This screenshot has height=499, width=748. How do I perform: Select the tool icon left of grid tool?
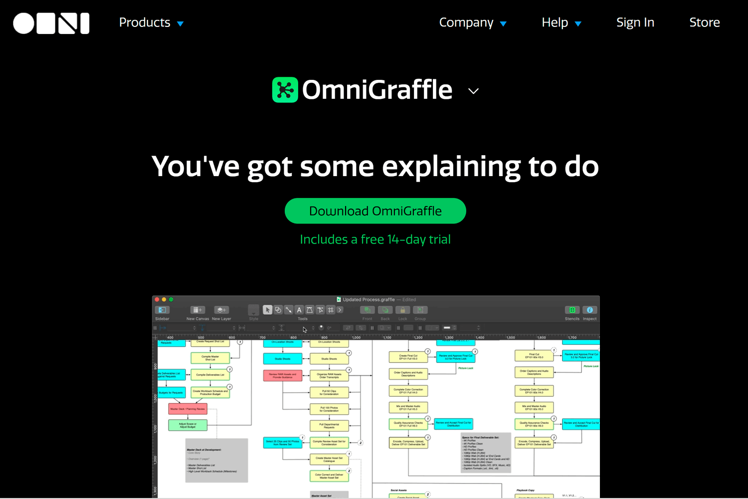[x=320, y=310]
